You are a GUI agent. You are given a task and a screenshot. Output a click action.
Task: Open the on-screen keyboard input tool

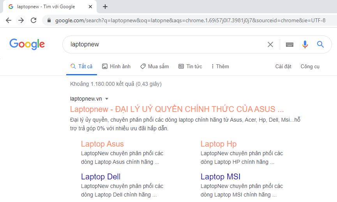[290, 44]
